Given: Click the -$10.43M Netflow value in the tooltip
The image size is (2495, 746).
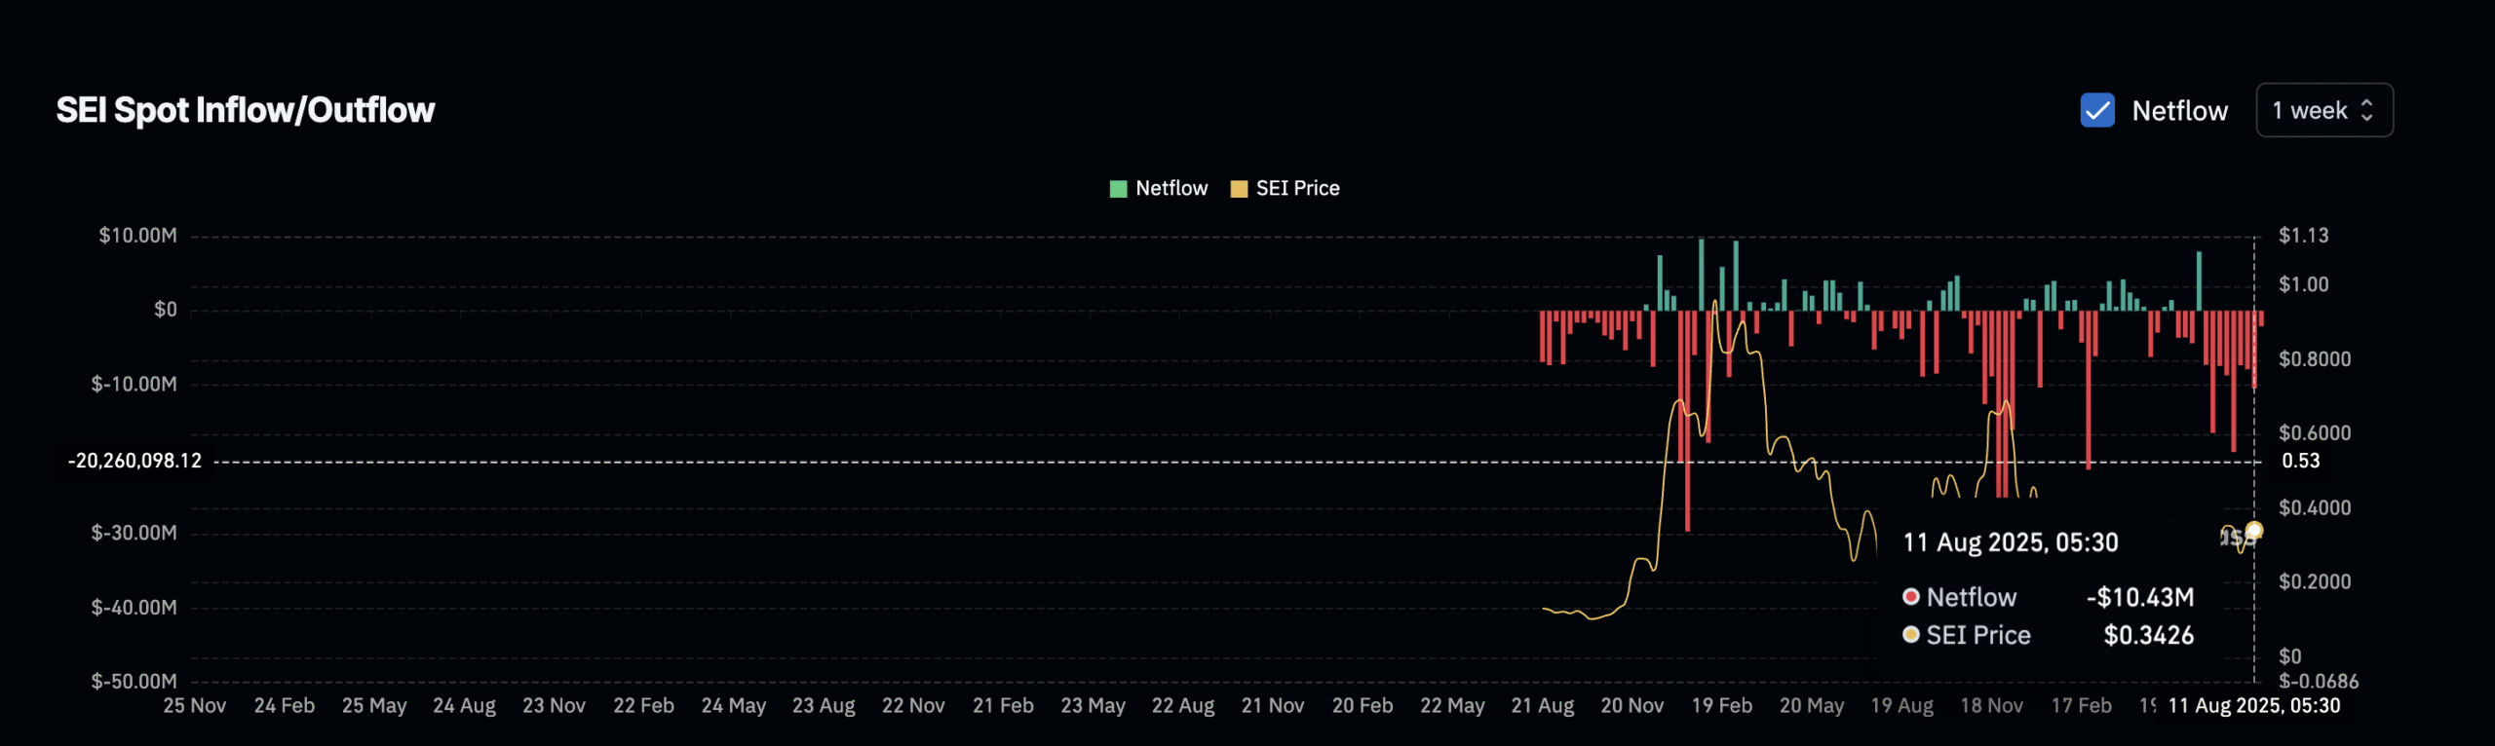Looking at the screenshot, I should [2139, 597].
